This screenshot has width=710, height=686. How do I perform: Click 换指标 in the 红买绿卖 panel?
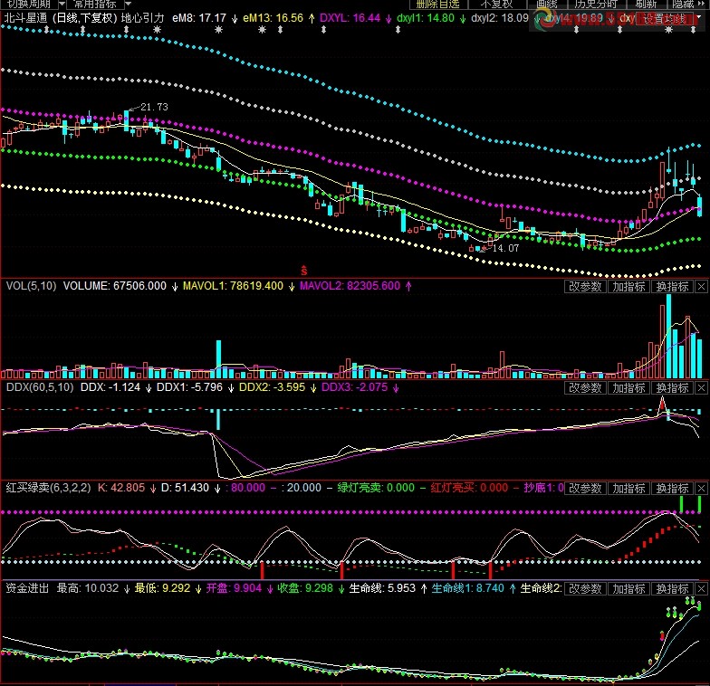point(672,489)
